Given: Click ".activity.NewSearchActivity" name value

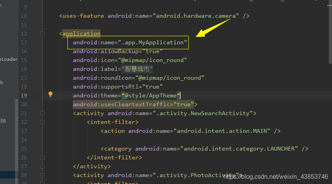Looking at the screenshot, I should pos(203,113).
